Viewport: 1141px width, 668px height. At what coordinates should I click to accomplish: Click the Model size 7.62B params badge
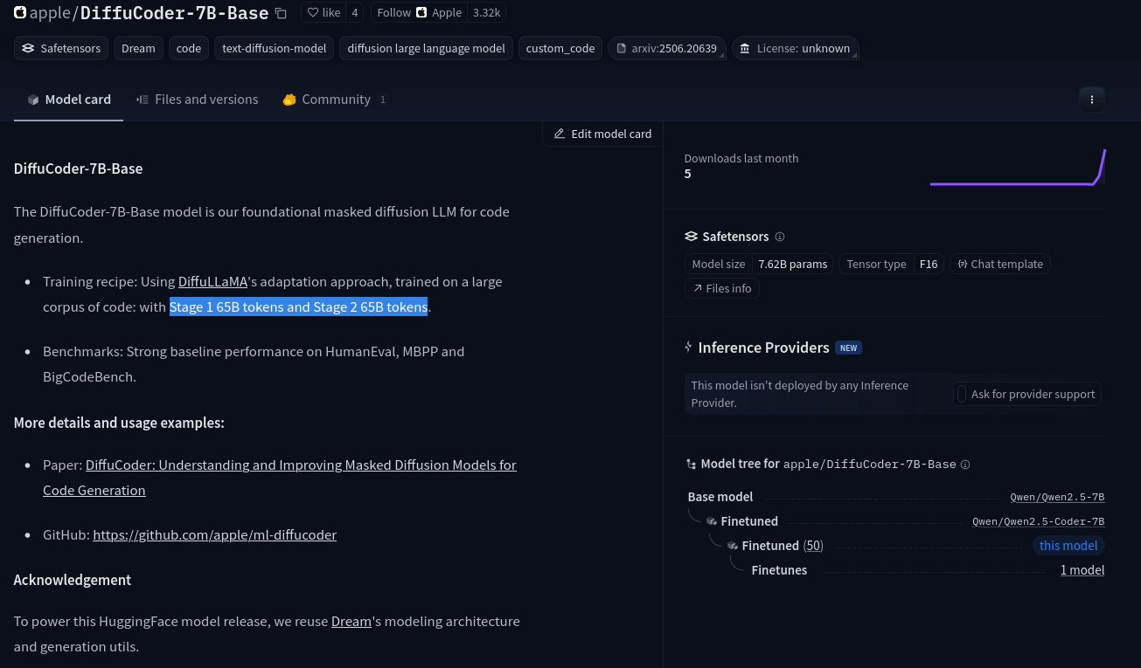760,265
